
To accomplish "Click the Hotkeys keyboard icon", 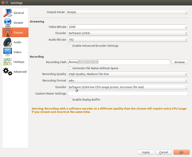I will 8,62.
